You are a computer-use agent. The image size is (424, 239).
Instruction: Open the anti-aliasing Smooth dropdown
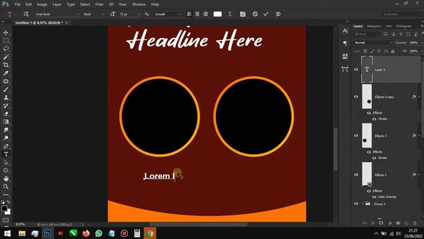(179, 14)
